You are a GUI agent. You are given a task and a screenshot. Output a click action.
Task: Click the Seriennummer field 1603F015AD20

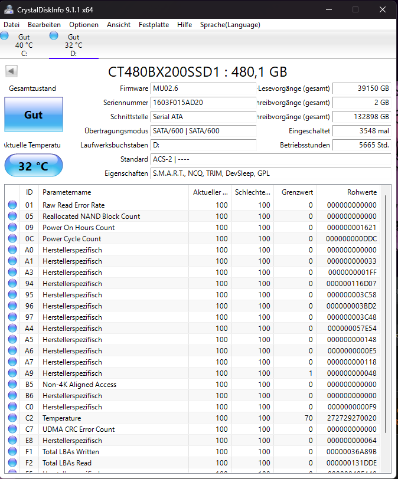203,102
